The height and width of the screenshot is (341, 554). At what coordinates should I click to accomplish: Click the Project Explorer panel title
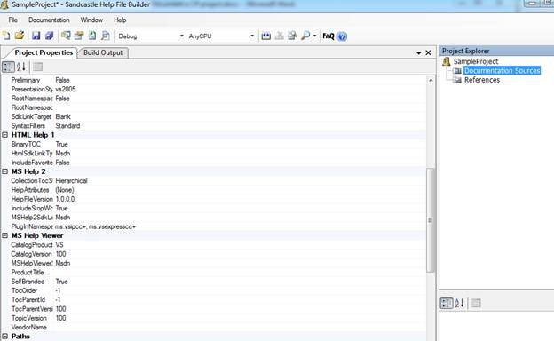[x=466, y=51]
